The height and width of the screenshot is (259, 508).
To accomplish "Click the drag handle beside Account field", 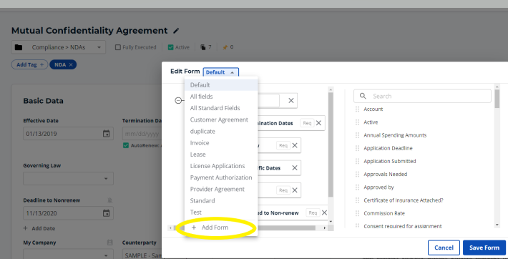I will 357,109.
